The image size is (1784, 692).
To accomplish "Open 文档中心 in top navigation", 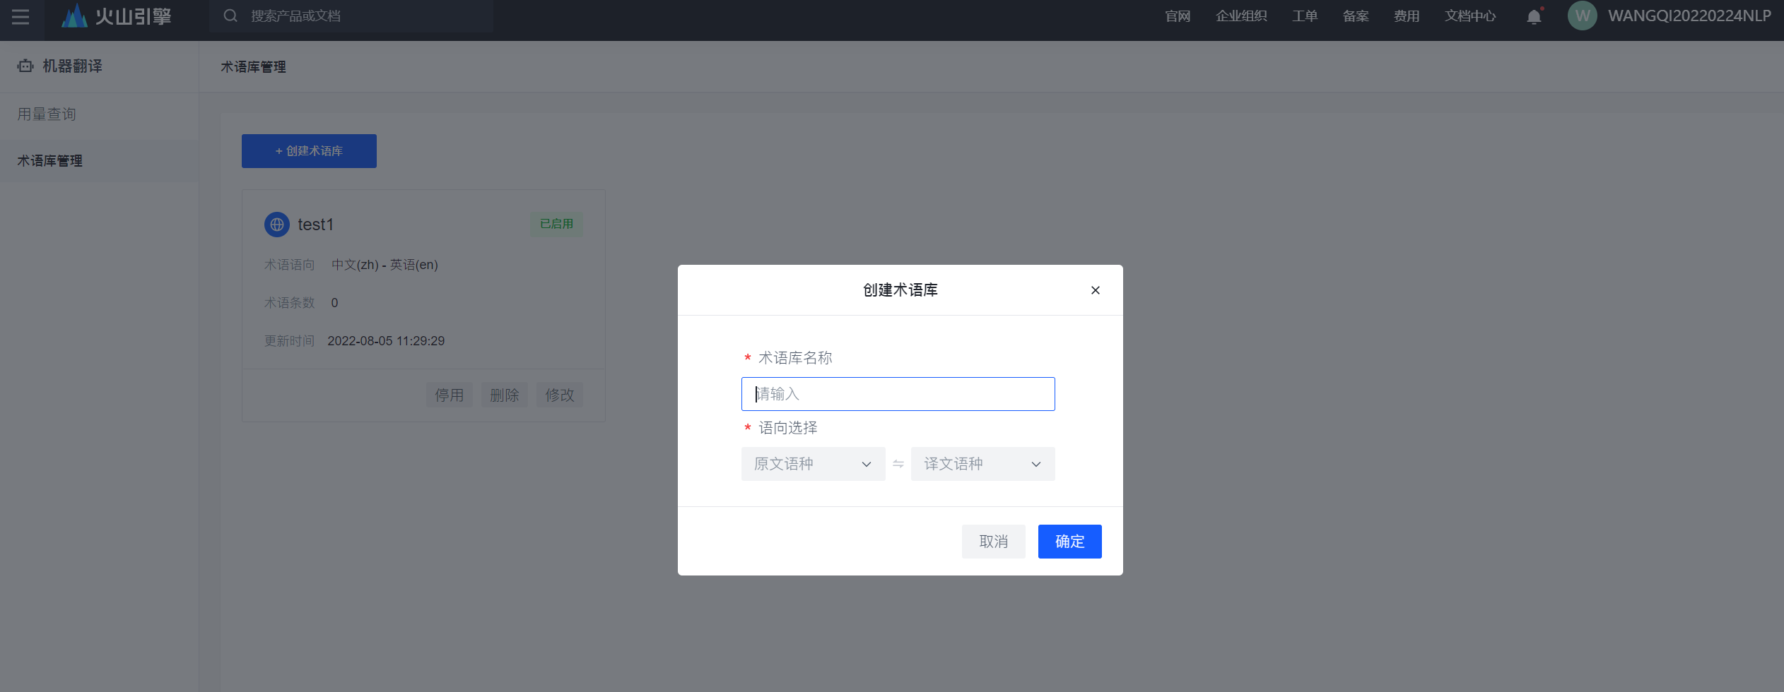I will pyautogui.click(x=1470, y=16).
